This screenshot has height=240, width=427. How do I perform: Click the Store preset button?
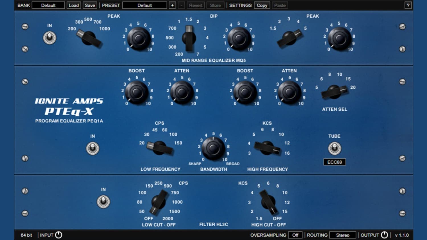click(215, 5)
